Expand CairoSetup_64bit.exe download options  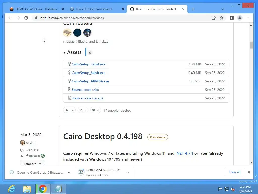69,172
